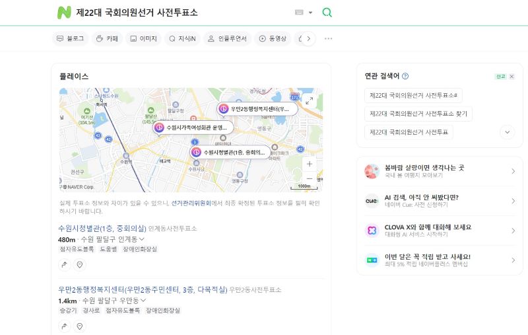Click the Naver Plus membership icon
This screenshot has height=335, width=528.
tap(372, 260)
